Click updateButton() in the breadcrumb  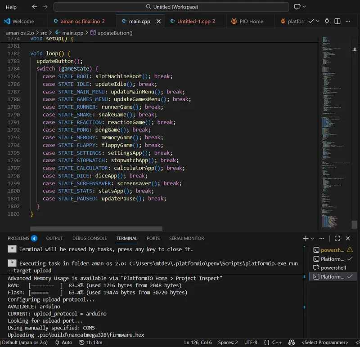[114, 33]
